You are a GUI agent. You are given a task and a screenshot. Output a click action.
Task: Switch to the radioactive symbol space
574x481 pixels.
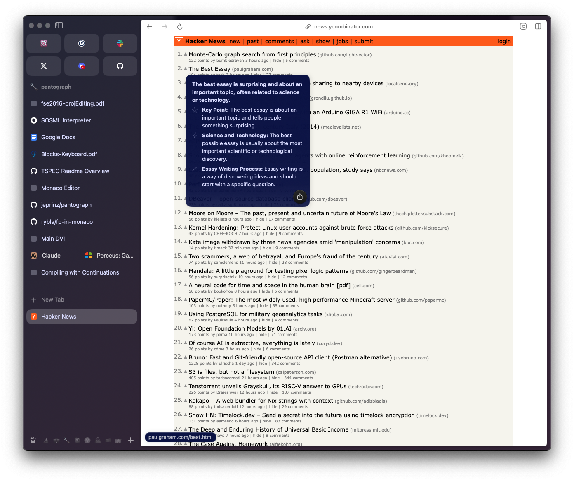coord(87,440)
